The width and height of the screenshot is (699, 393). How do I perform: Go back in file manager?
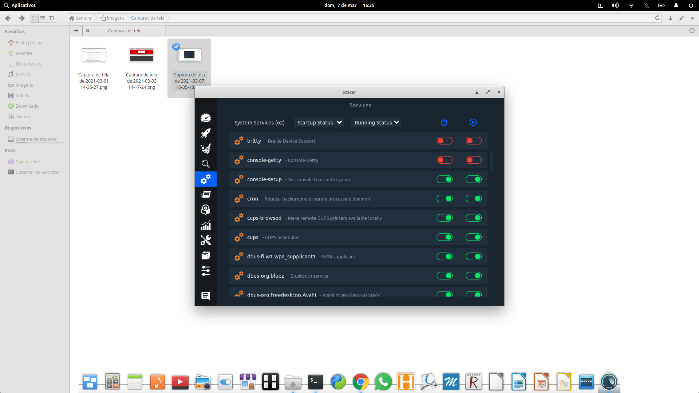8,18
